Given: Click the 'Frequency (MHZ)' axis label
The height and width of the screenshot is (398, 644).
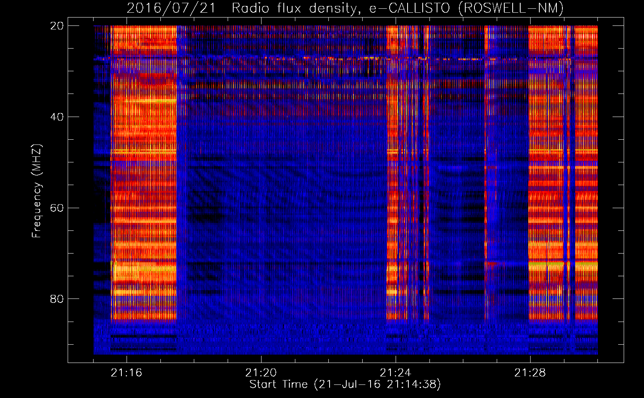Looking at the screenshot, I should (x=37, y=191).
